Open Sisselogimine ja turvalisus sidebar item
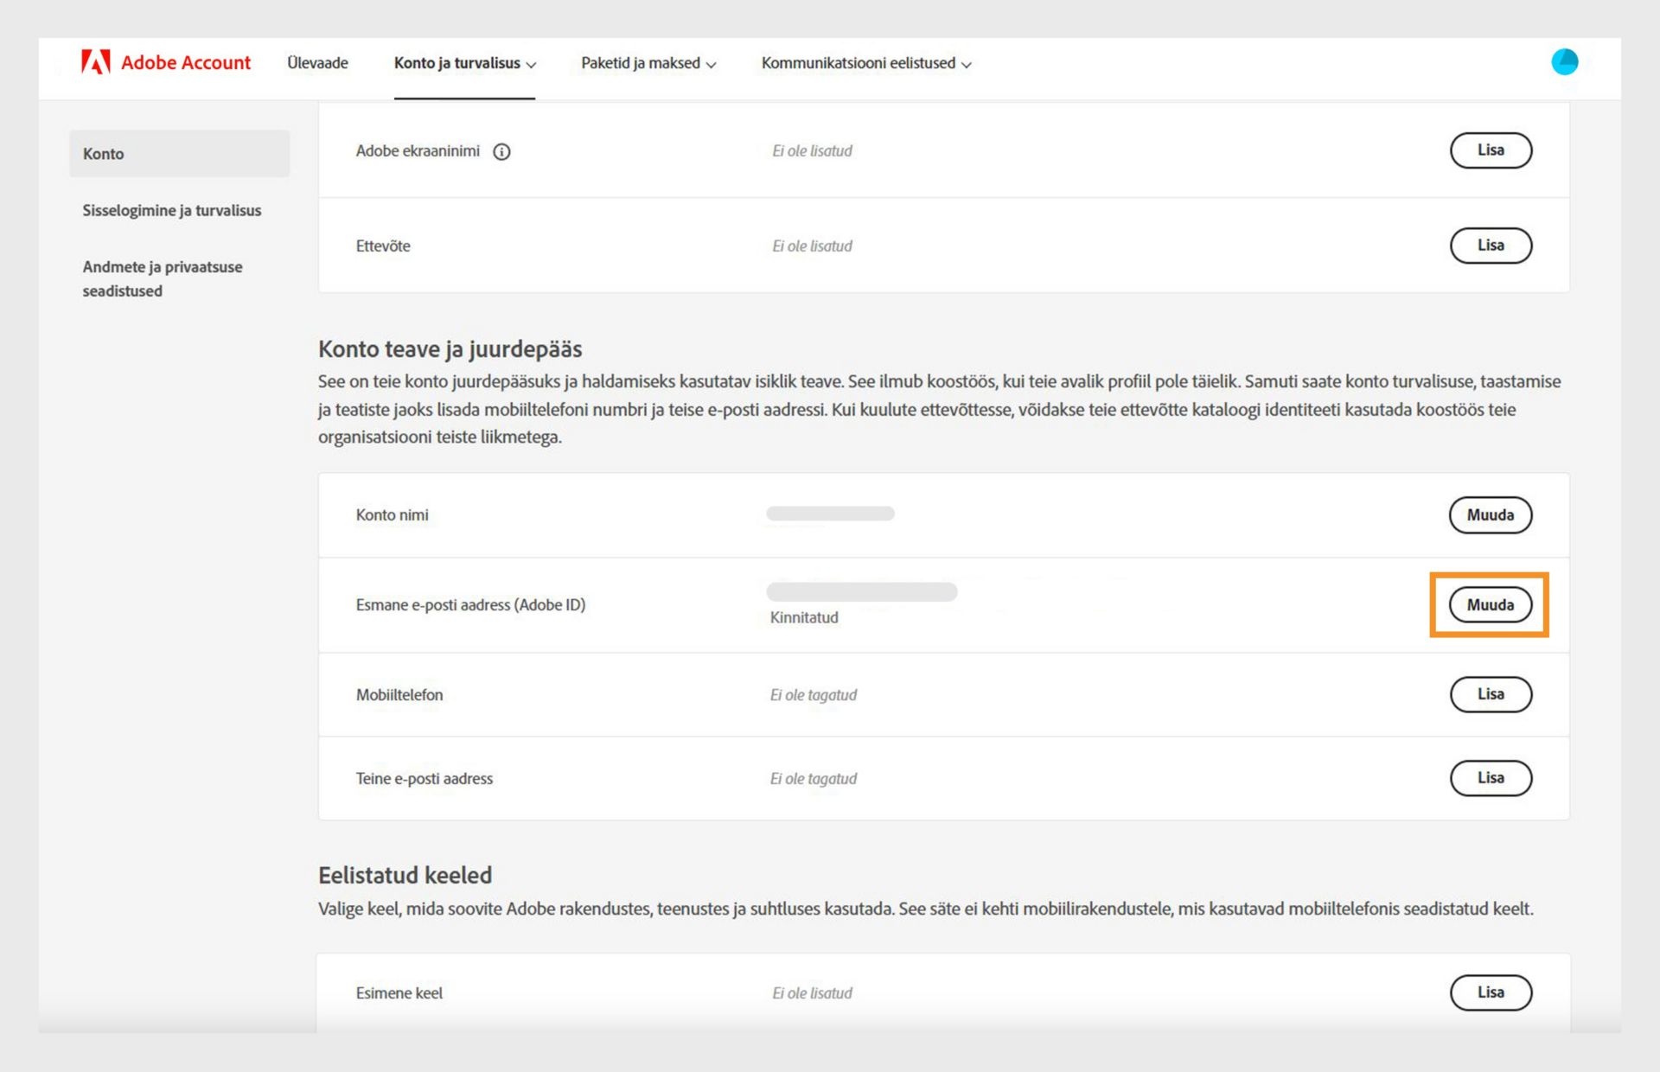The image size is (1660, 1072). coord(171,211)
